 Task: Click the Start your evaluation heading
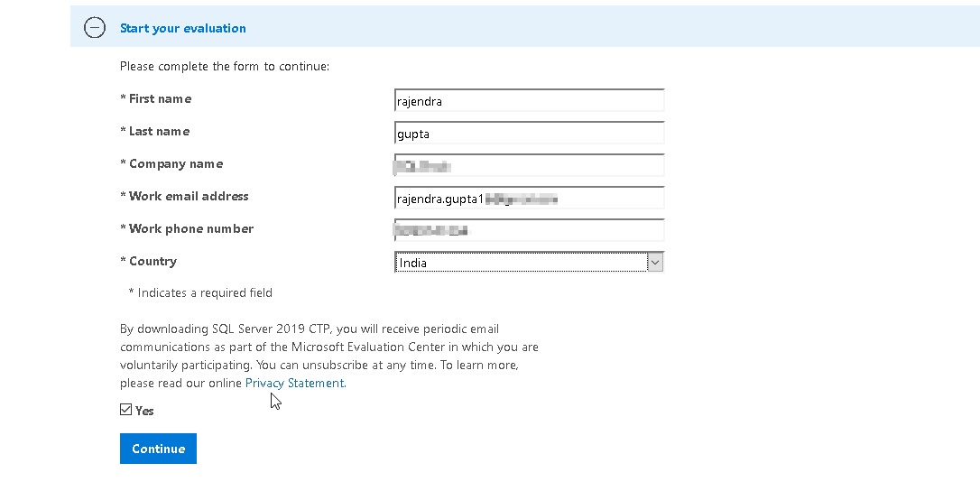coord(182,28)
